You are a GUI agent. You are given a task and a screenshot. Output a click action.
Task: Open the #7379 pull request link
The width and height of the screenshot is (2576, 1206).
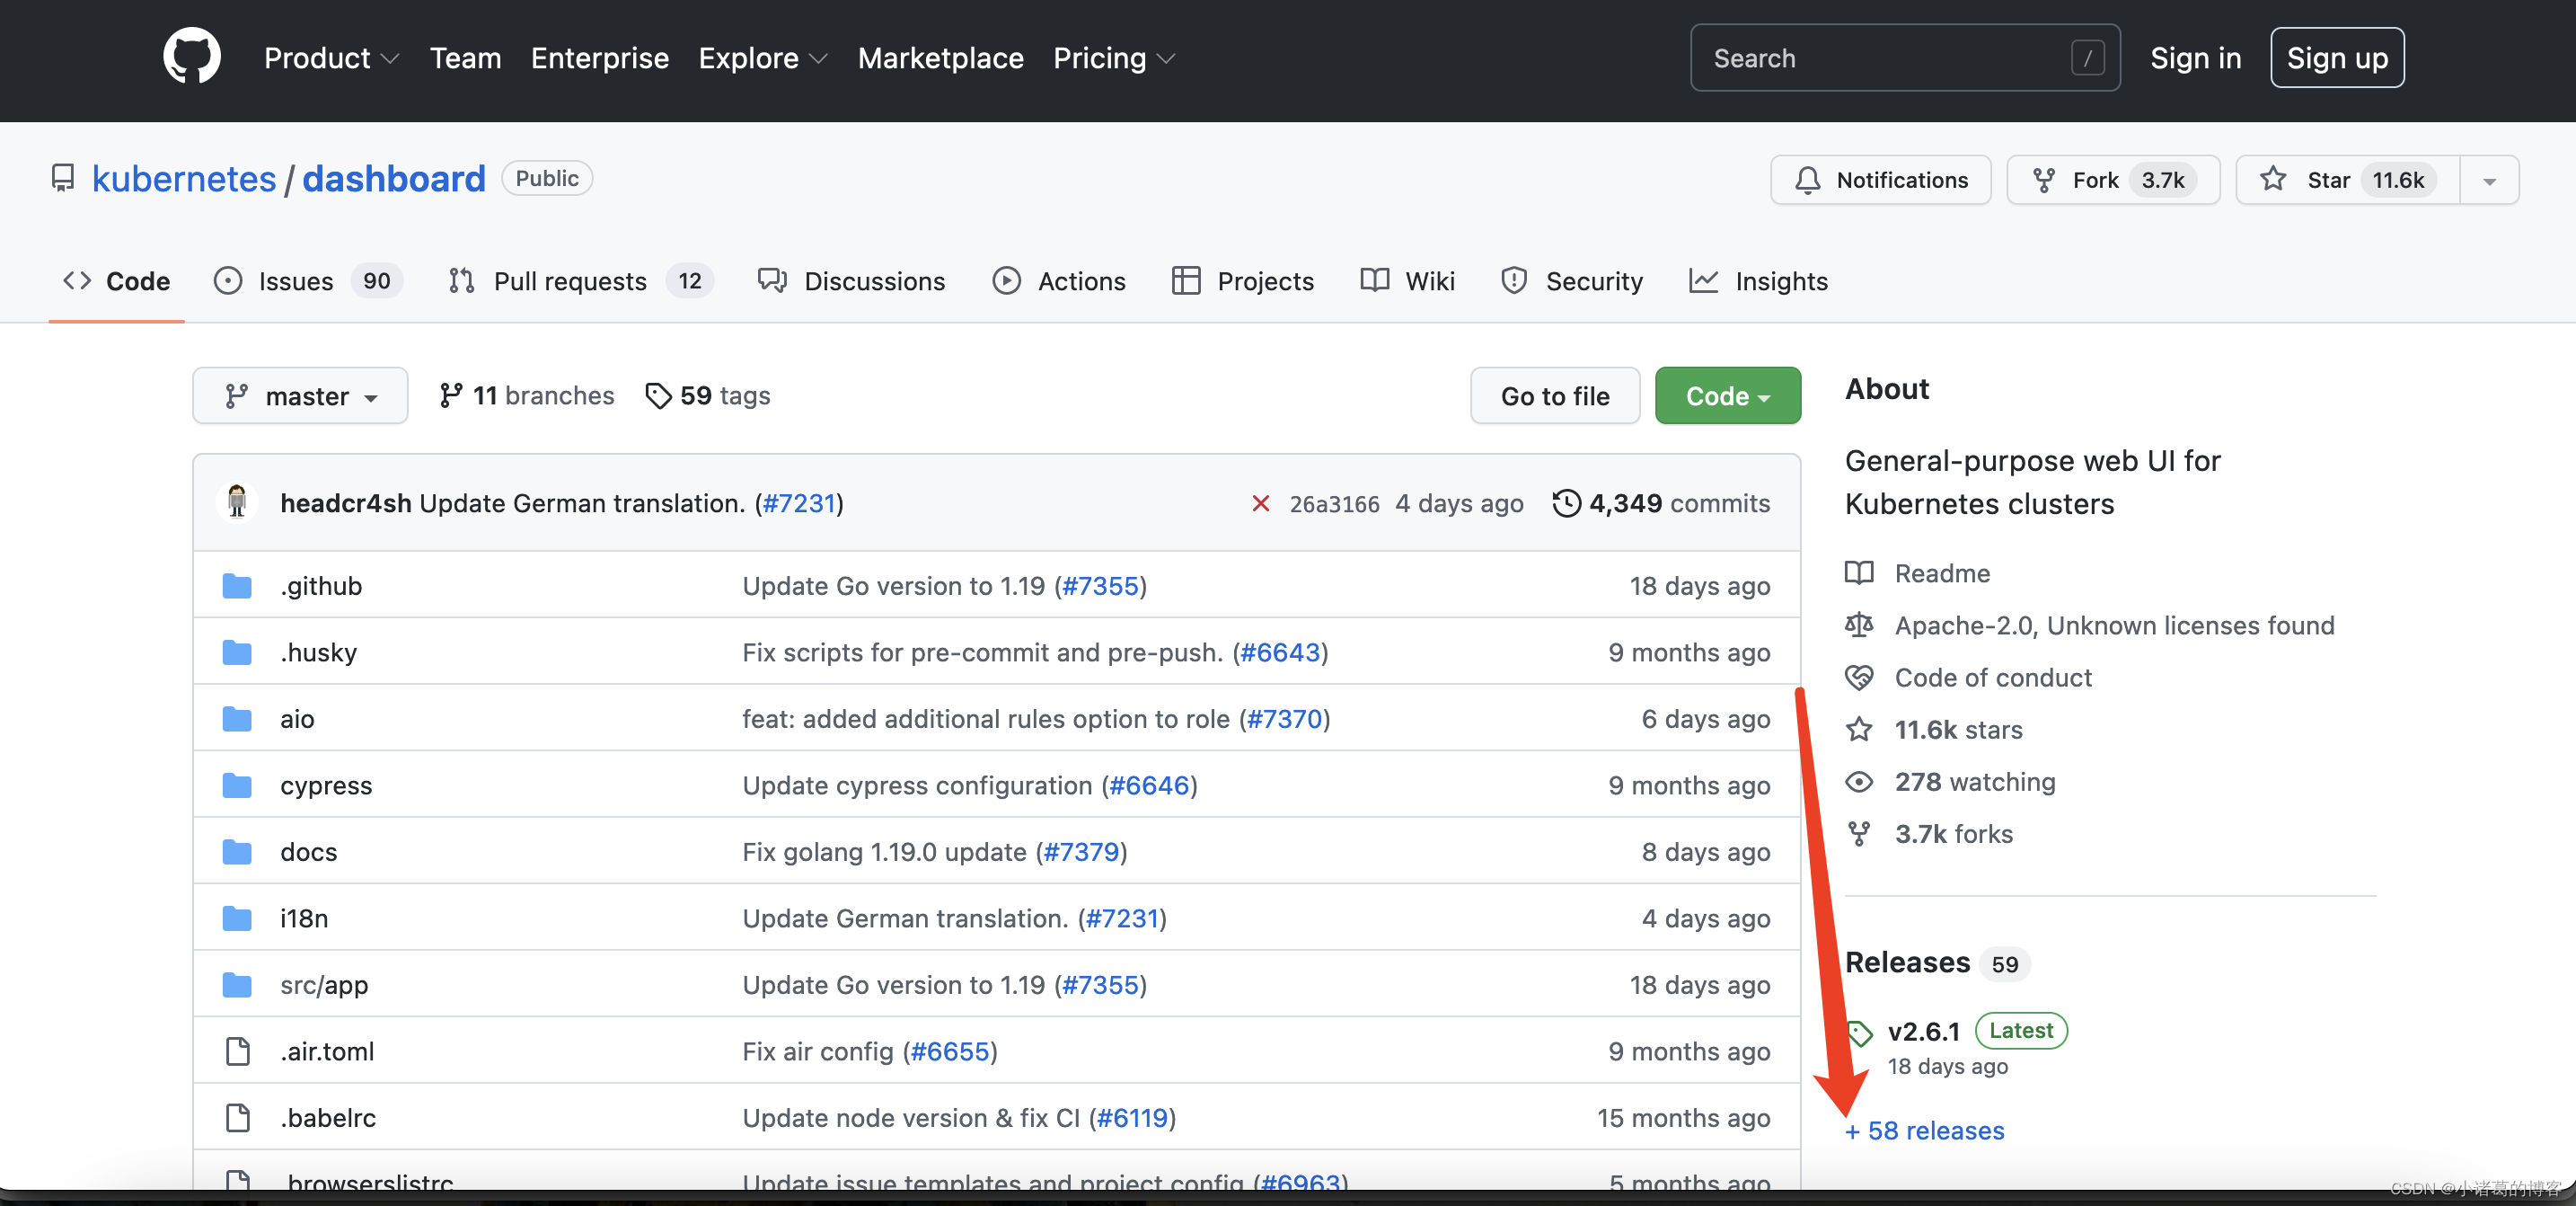(1081, 852)
